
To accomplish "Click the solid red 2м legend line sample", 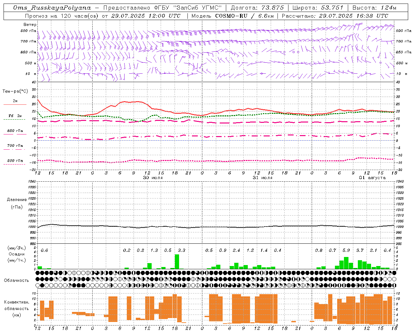I will [x=15, y=105].
